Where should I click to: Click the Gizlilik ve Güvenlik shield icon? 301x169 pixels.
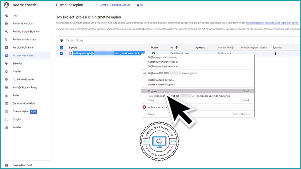(6, 79)
